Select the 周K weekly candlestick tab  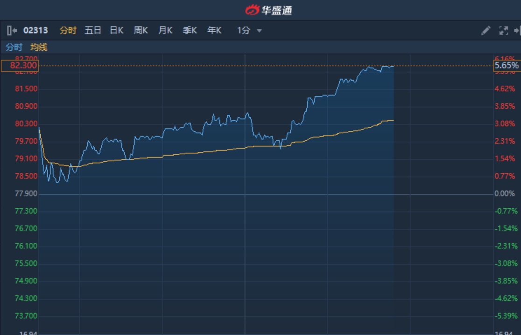coord(141,31)
